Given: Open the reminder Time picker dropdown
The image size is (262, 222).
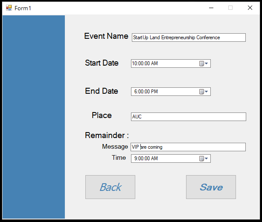Looking at the screenshot, I should click(204, 159).
